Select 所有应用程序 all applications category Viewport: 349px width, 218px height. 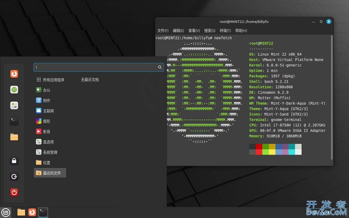tap(50, 80)
